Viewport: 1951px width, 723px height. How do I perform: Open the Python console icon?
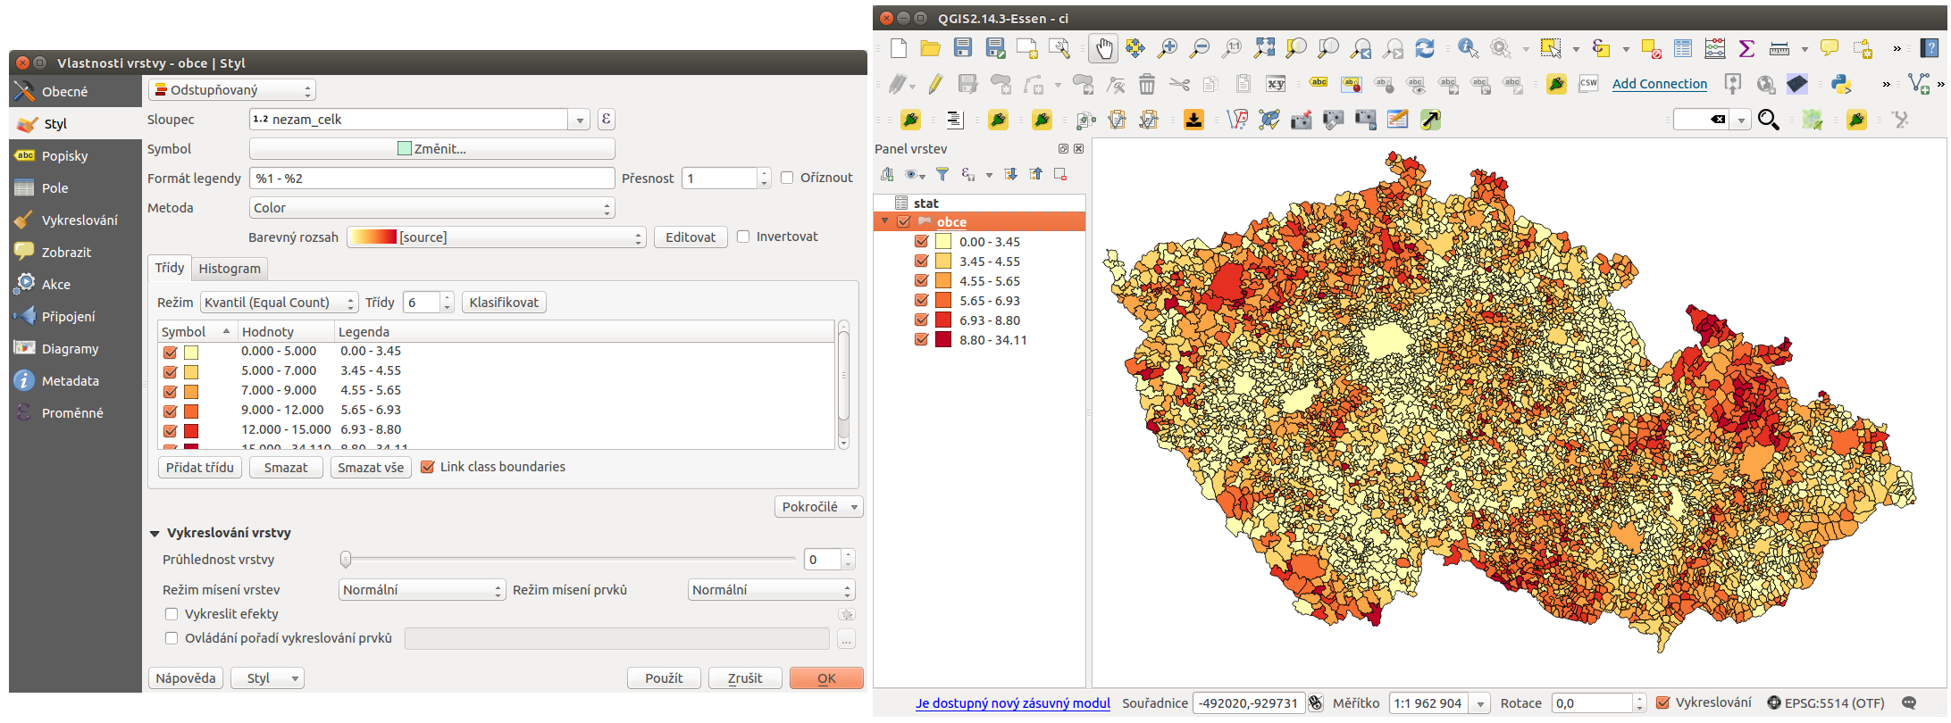(1840, 84)
